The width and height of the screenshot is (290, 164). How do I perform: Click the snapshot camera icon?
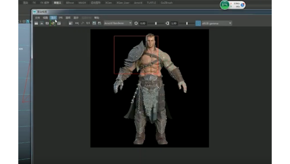47,23
